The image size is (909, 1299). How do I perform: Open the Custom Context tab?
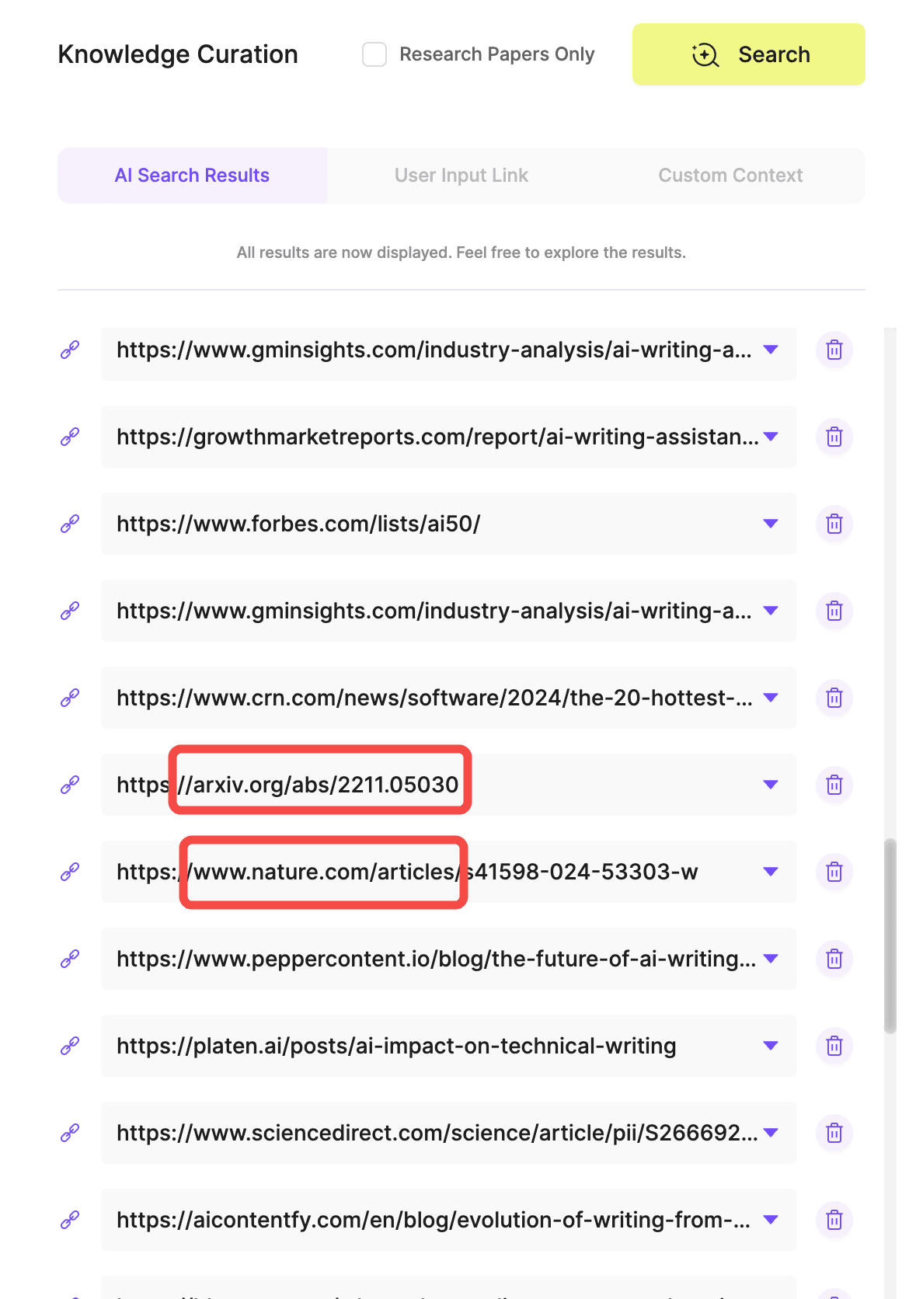(x=730, y=176)
